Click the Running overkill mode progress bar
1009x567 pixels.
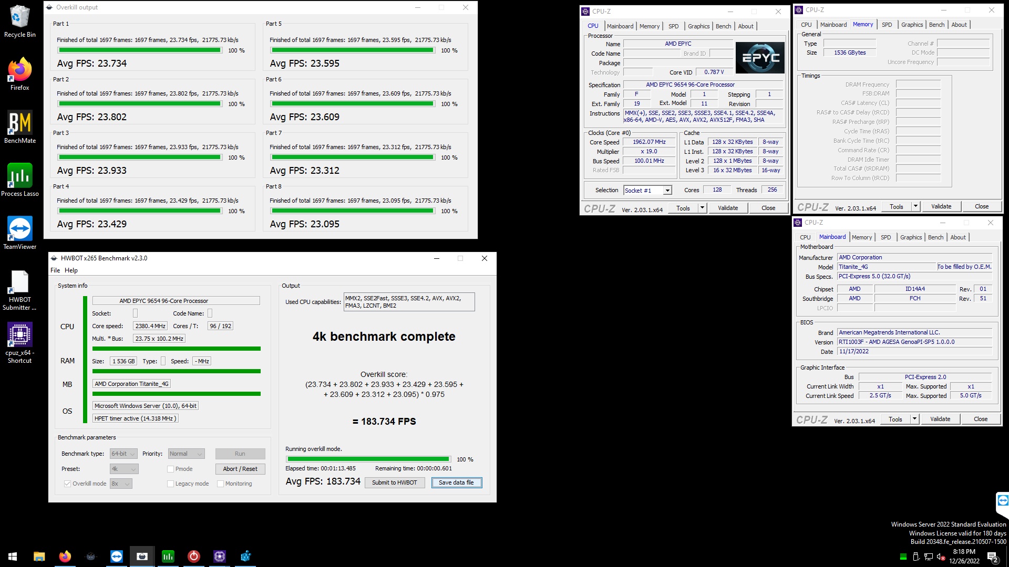(x=368, y=459)
